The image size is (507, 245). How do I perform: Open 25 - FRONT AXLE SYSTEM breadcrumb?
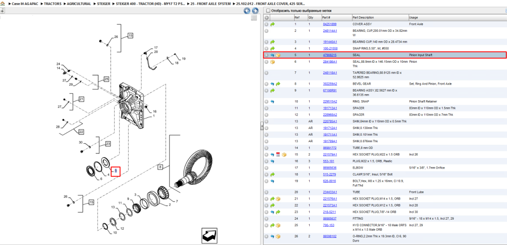[211, 4]
